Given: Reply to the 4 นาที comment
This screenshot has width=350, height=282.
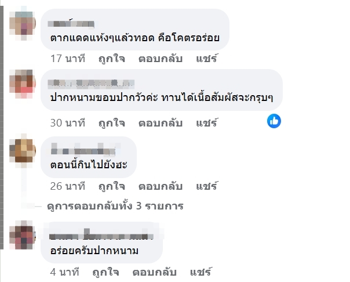Looking at the screenshot, I should pos(155,271).
